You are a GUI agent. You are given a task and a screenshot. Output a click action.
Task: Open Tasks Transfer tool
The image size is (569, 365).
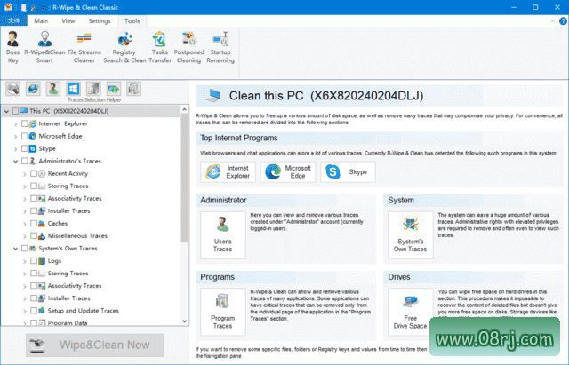coord(160,46)
